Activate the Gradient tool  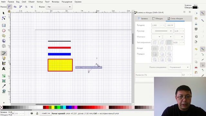pyautogui.click(x=4, y=76)
